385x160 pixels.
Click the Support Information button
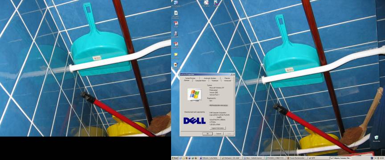(x=217, y=128)
